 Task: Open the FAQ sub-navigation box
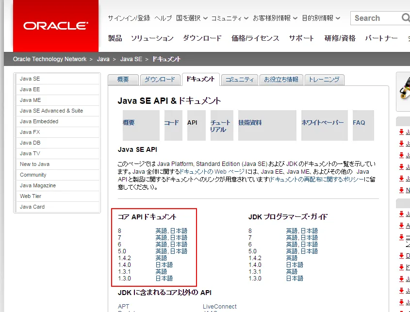point(363,125)
